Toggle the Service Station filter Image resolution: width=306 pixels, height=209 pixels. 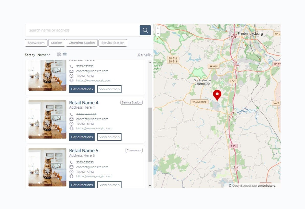(113, 43)
